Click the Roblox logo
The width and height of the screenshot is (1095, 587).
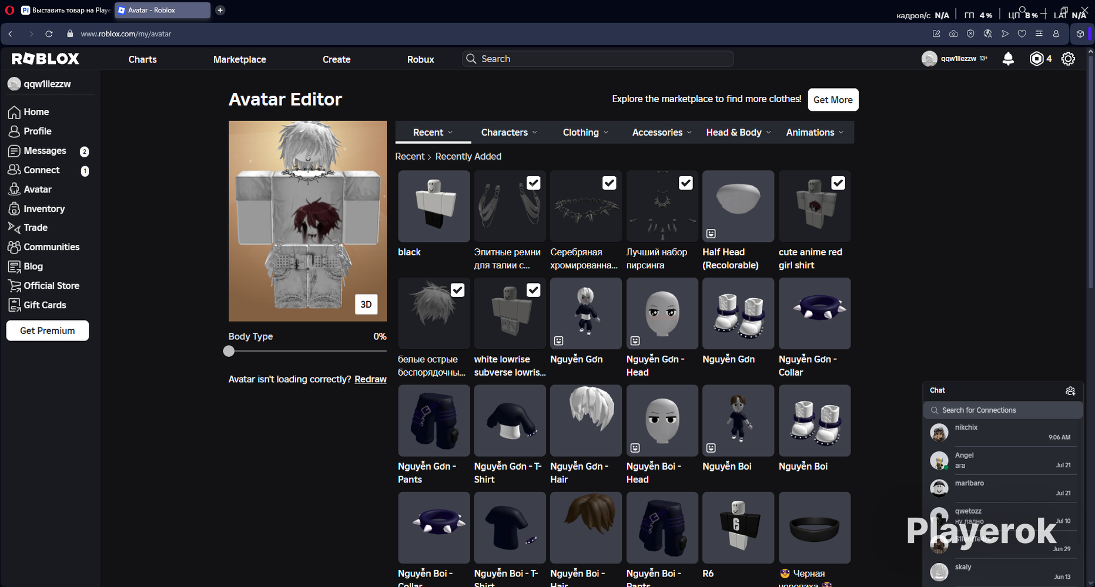click(45, 59)
